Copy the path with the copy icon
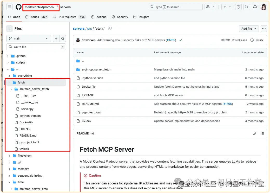 point(110,28)
